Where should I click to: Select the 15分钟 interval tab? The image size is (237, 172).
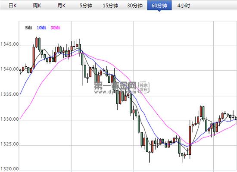point(110,6)
